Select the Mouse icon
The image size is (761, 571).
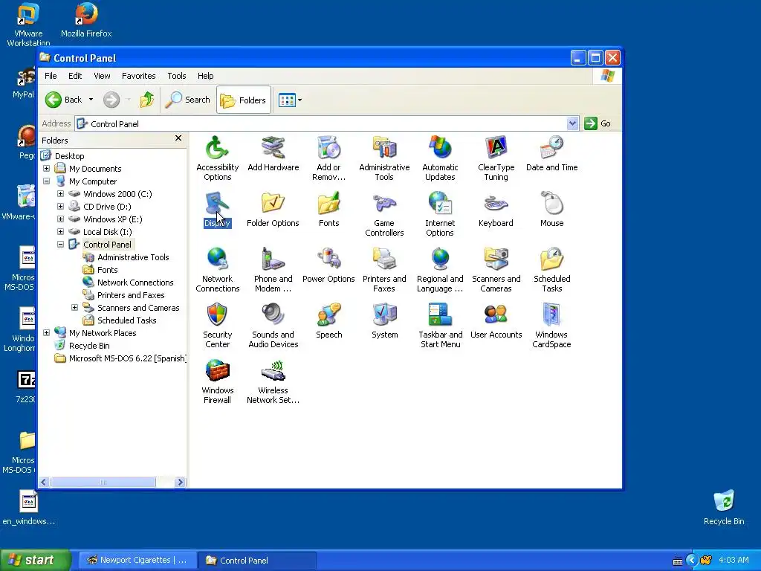(x=552, y=209)
